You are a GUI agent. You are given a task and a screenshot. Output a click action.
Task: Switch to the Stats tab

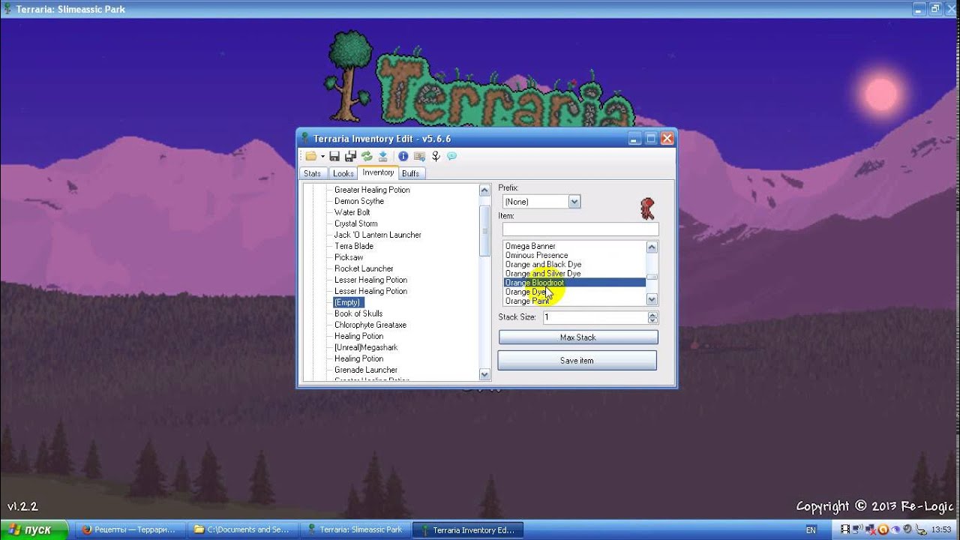[312, 173]
